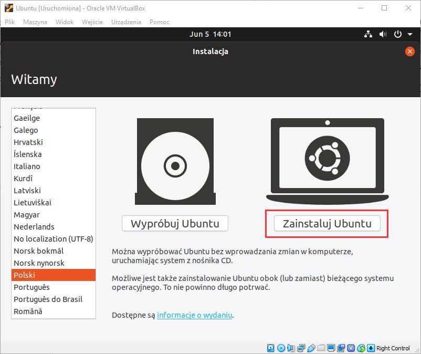
Task: Click the Ubuntu volume speaker icon
Action: coord(383,34)
